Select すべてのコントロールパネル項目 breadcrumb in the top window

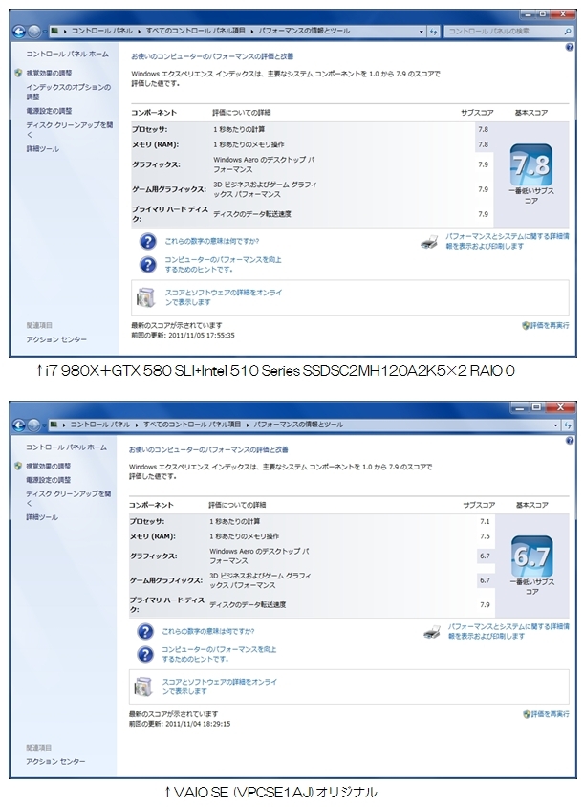[196, 32]
